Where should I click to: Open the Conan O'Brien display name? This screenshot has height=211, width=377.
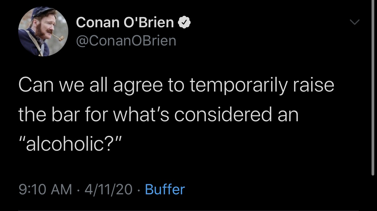[125, 22]
